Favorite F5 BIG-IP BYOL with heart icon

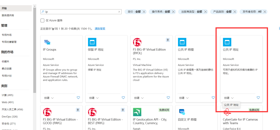pyautogui.click(x=168, y=98)
